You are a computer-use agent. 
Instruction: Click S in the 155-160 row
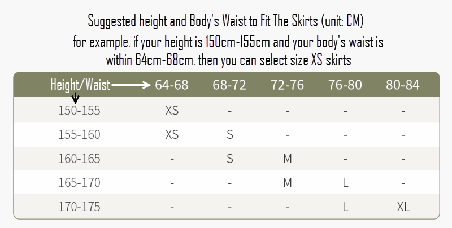230,134
